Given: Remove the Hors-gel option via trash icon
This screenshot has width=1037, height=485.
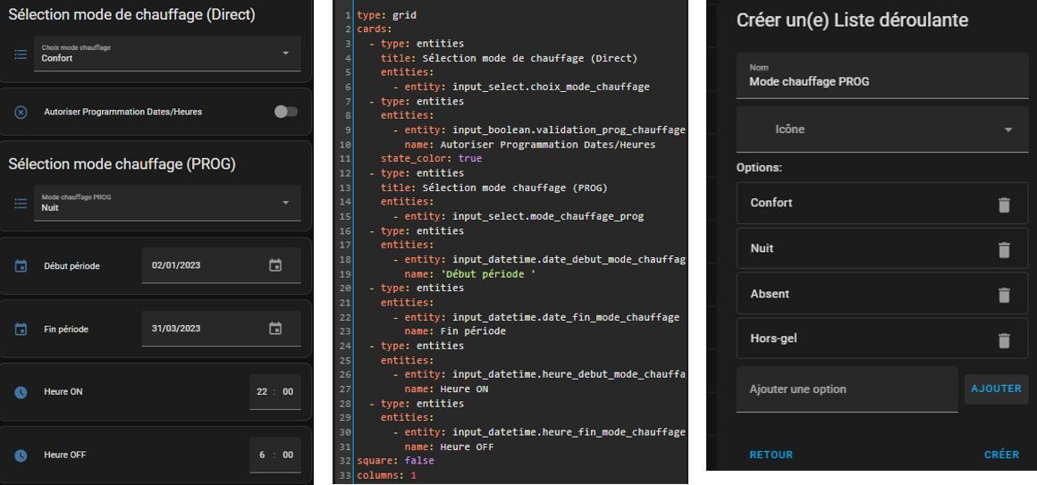Looking at the screenshot, I should coord(1003,340).
